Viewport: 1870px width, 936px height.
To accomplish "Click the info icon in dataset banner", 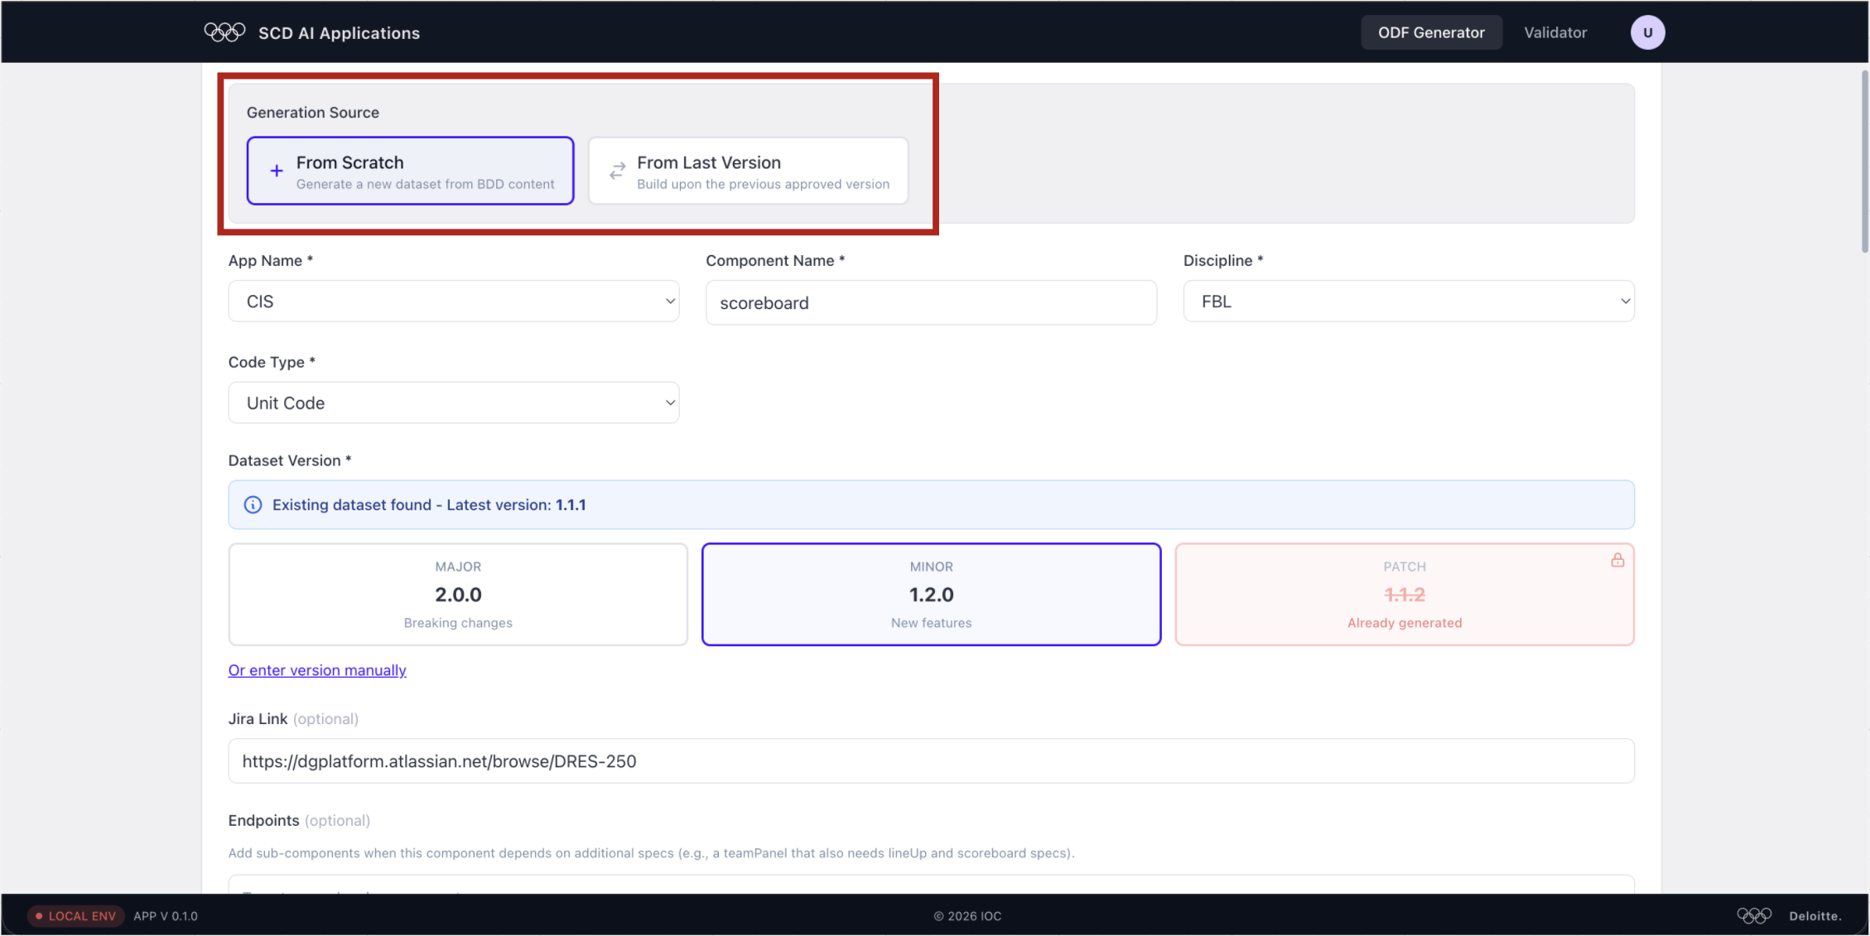I will click(253, 504).
